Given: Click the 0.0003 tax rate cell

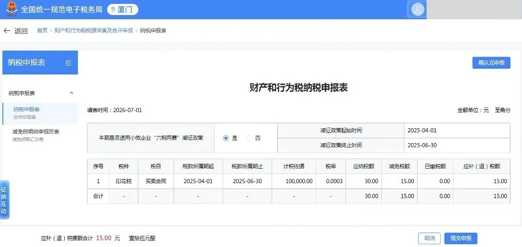Looking at the screenshot, I should (x=331, y=181).
